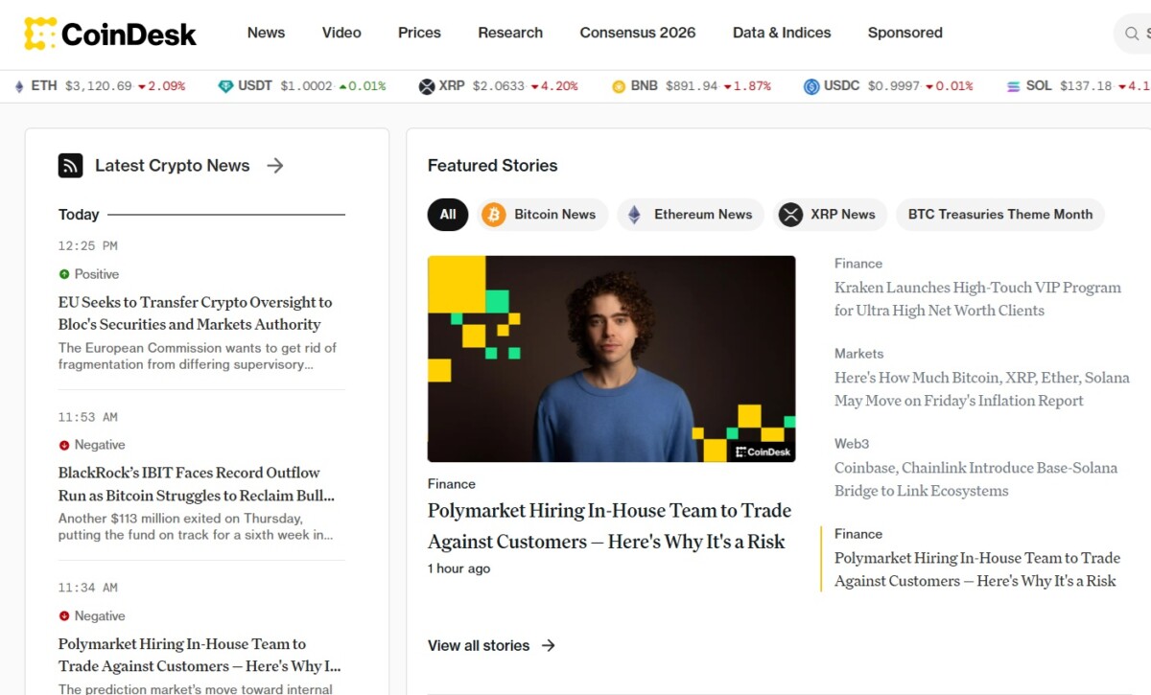The width and height of the screenshot is (1151, 695).
Task: Click the ETH ticker icon
Action: tap(19, 86)
